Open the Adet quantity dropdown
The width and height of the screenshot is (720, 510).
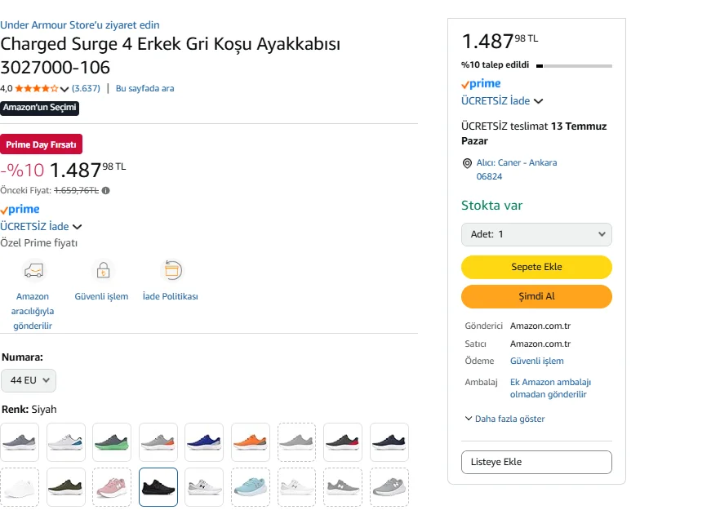[x=536, y=234]
